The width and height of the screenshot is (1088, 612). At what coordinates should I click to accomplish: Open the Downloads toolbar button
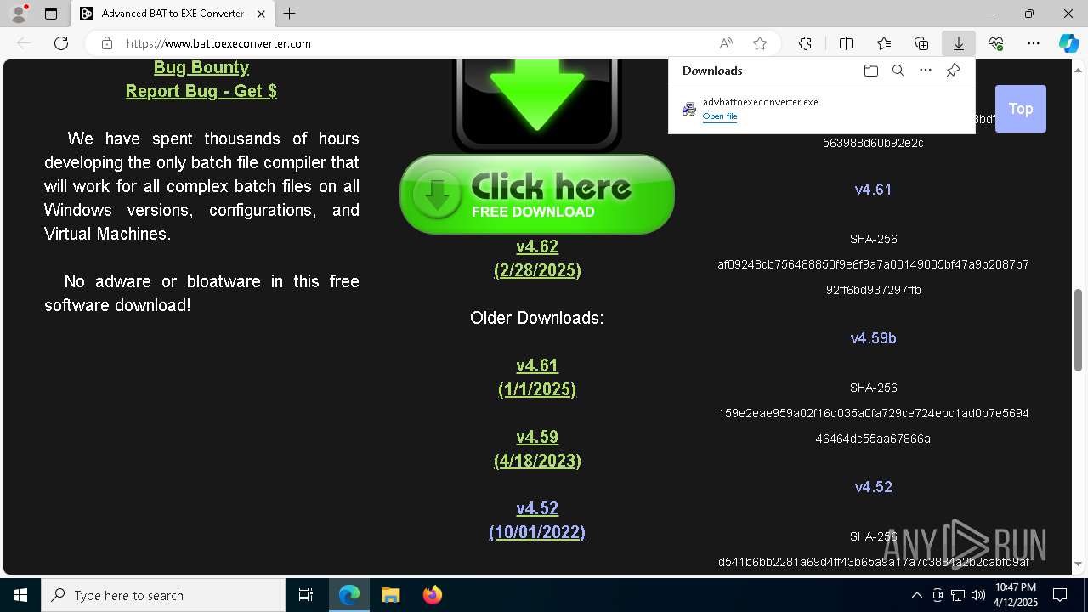pyautogui.click(x=958, y=43)
